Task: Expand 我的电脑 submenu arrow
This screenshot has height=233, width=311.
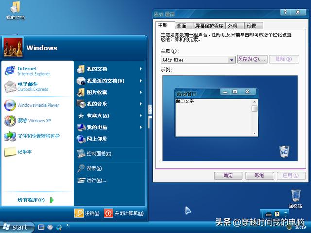Action: tap(141, 127)
